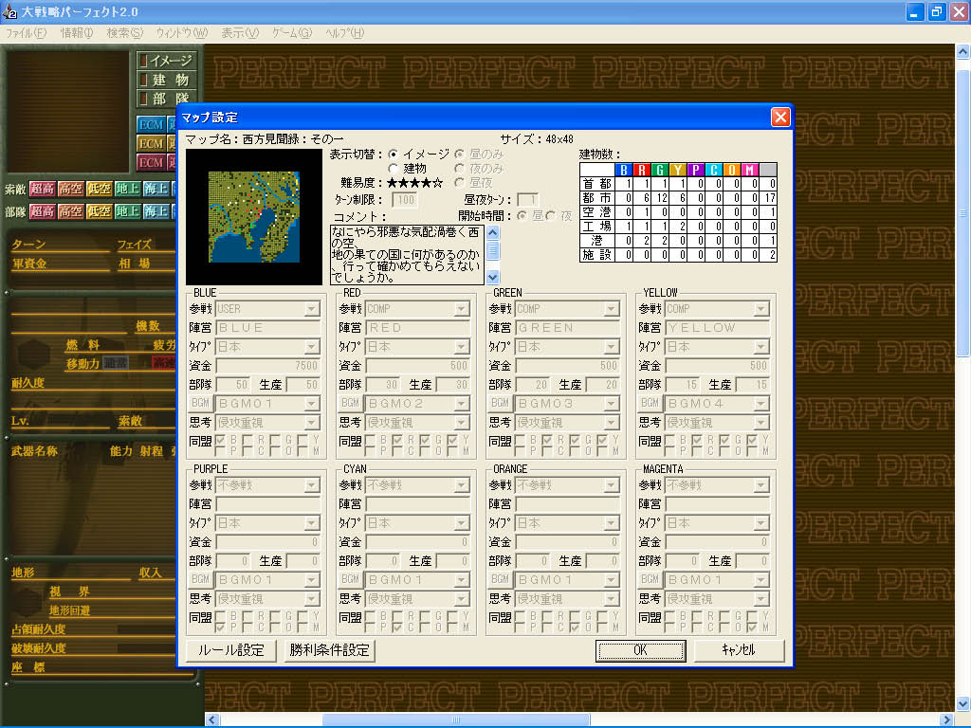
Task: Toggle first 同盟 checkbox in RED group
Action: point(371,441)
